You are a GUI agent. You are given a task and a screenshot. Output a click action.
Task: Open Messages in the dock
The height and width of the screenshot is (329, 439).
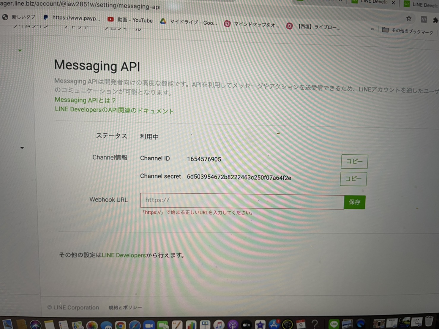pos(106,325)
